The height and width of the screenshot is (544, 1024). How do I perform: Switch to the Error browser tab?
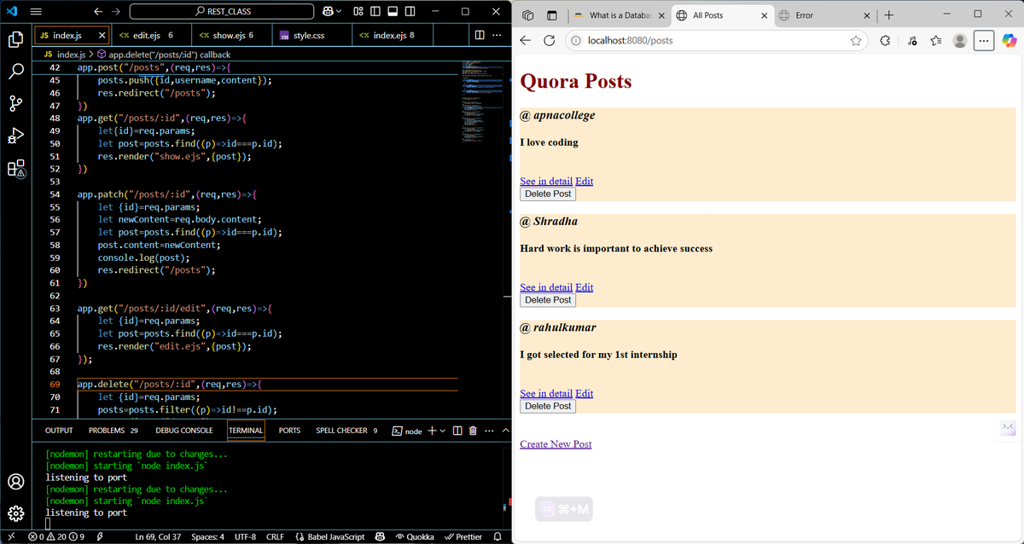click(x=823, y=15)
